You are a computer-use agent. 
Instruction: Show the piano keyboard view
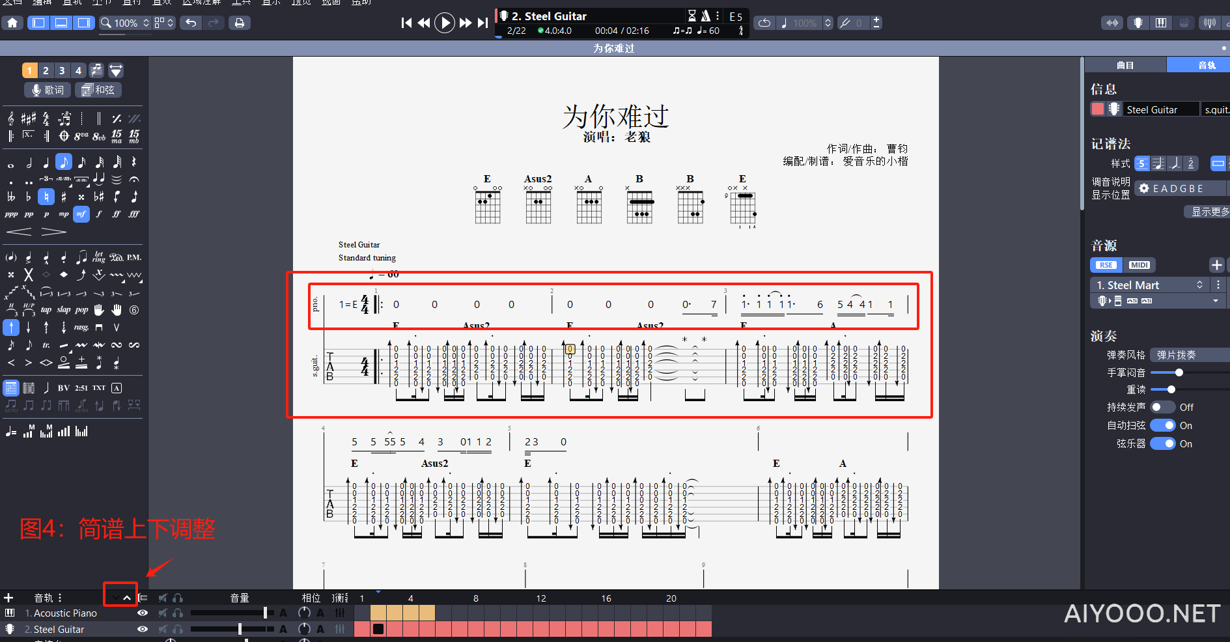point(1161,23)
